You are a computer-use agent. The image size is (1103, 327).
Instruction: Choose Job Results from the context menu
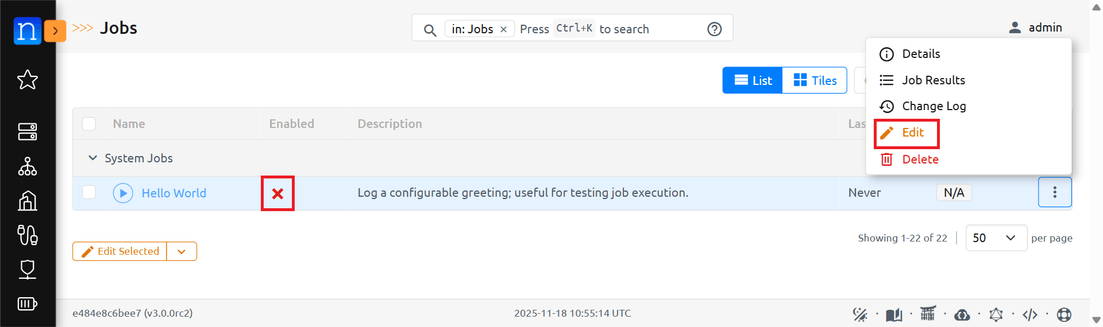(x=933, y=80)
